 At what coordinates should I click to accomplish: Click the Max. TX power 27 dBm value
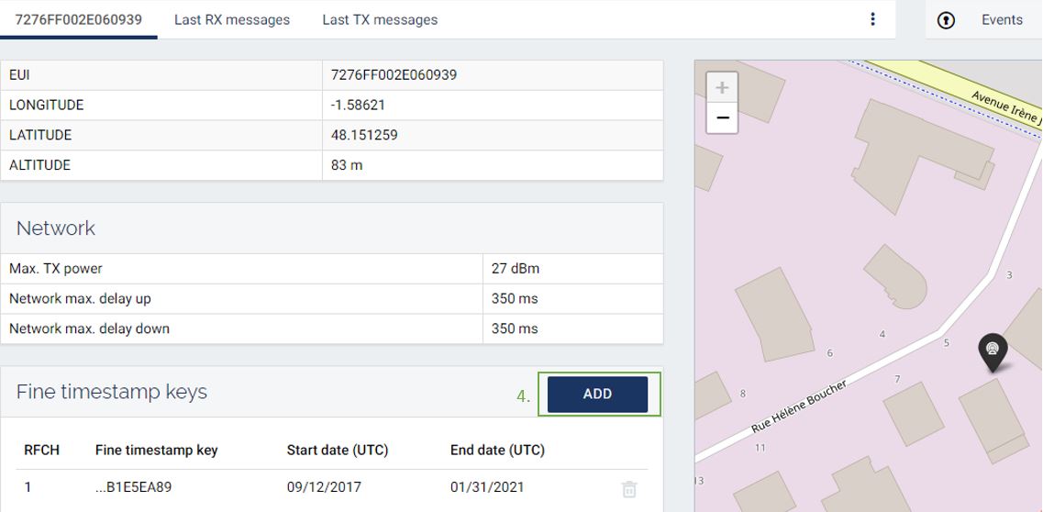click(x=516, y=269)
